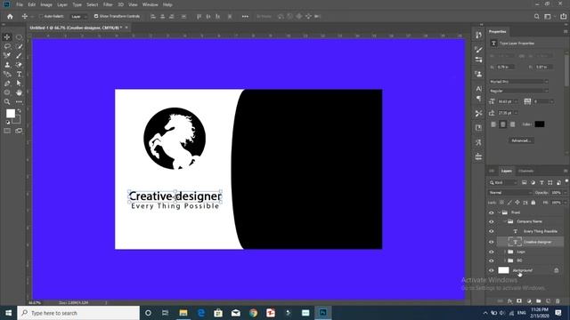Open the layer filter Kind dropdown
This screenshot has height=320, width=570.
[503, 182]
